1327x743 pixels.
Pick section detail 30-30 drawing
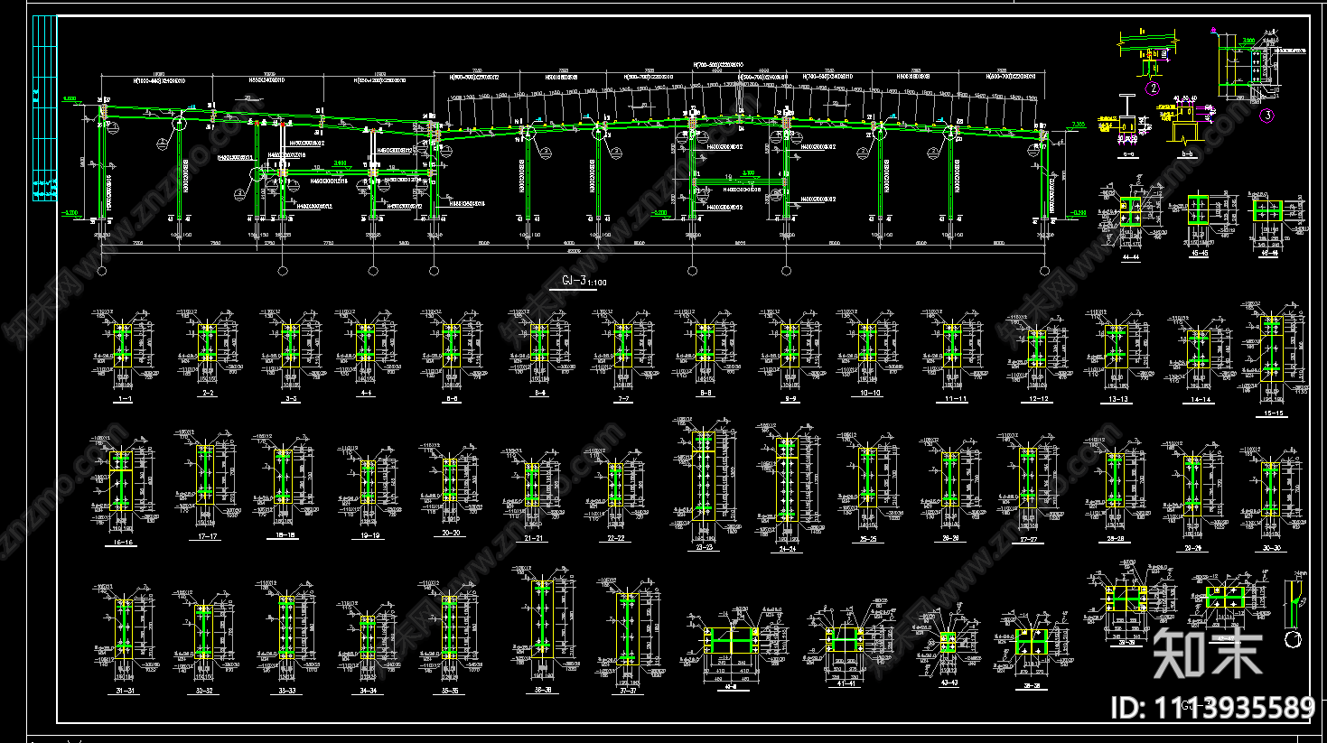click(1271, 492)
